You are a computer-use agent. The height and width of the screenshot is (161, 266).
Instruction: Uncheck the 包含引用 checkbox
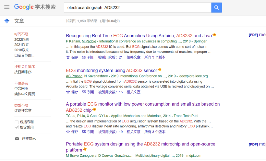[17, 127]
